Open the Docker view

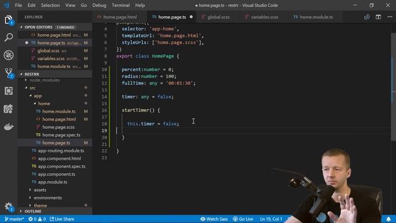[9, 126]
